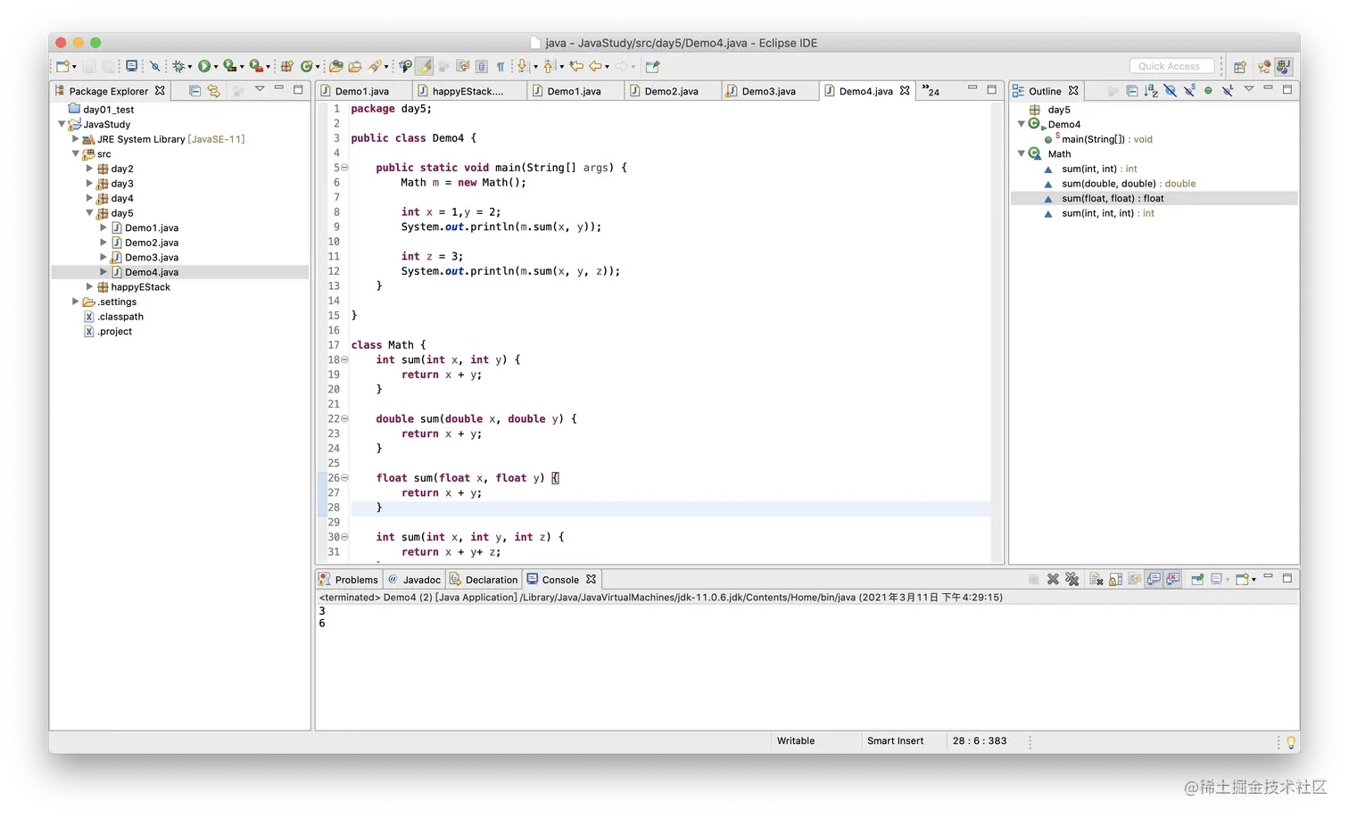Expand day2 package
This screenshot has width=1349, height=818.
tap(89, 169)
